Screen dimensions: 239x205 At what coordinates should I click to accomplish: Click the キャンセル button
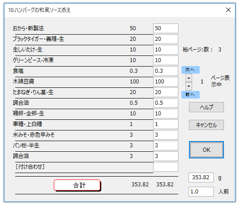click(206, 125)
